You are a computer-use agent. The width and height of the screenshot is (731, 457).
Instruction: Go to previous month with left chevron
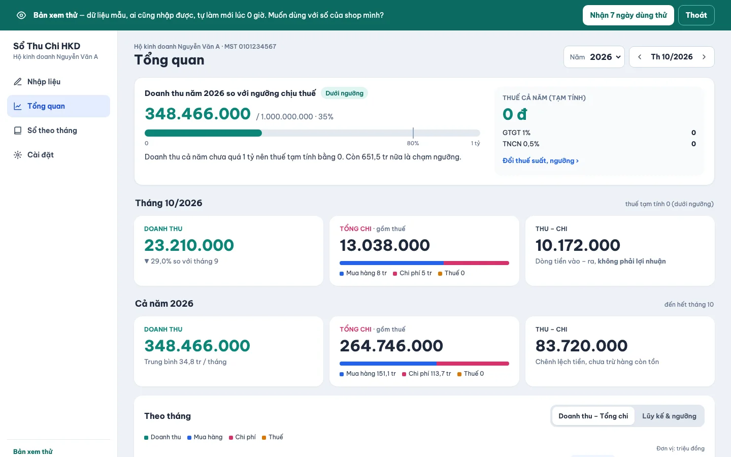point(640,57)
